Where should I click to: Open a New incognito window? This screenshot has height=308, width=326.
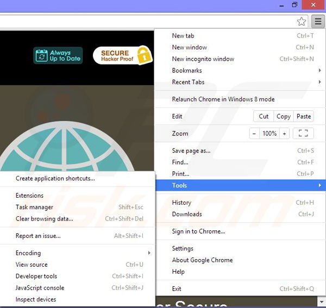click(x=241, y=59)
